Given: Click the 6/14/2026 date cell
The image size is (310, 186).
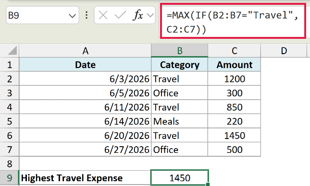Looking at the screenshot, I should pos(85,121).
